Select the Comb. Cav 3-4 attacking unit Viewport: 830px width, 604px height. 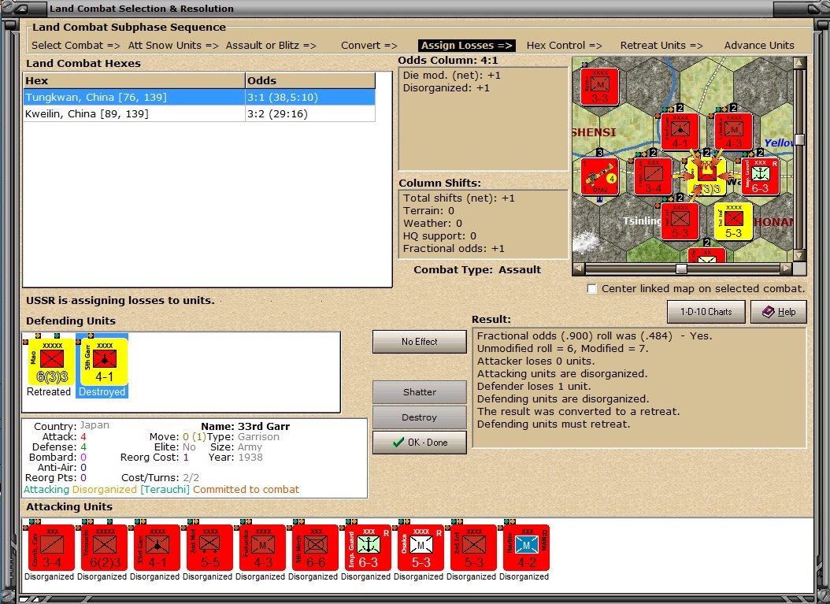[51, 547]
